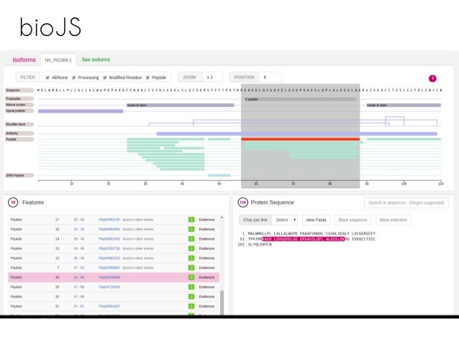
Task: Toggle the Processing filter checkbox
Action: (x=74, y=78)
